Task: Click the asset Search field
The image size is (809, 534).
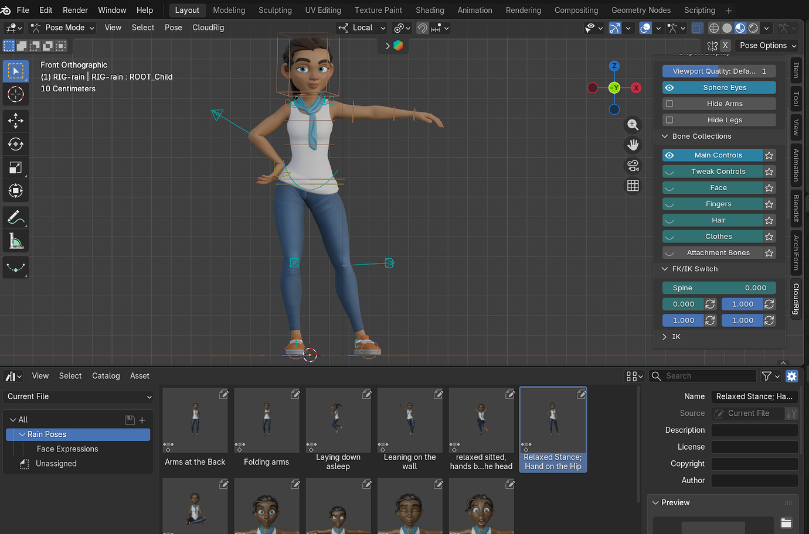Action: coord(702,376)
